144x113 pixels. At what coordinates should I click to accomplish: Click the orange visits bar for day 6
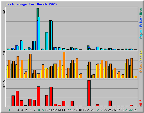coord(30,66)
